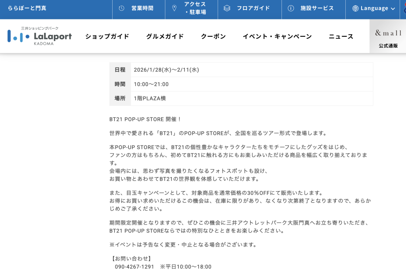This screenshot has height=274, width=406.
Task: Open the グルメガイド menu
Action: coord(165,36)
